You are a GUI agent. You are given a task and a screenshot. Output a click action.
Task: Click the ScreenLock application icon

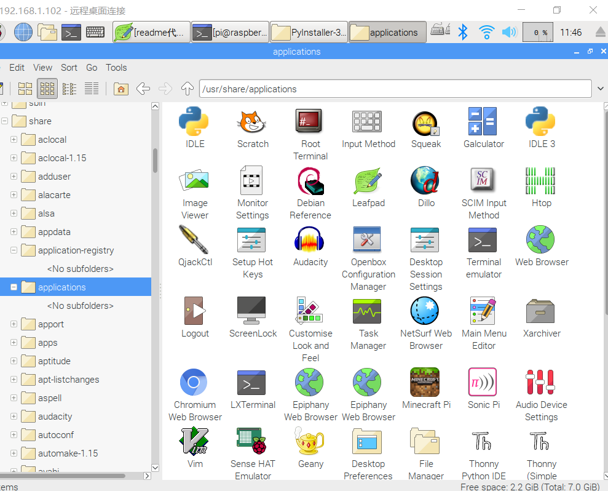coord(251,311)
